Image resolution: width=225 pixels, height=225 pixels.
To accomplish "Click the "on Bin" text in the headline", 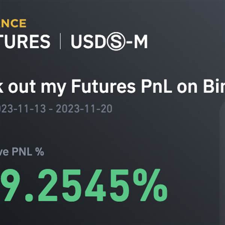I will click(x=201, y=86).
